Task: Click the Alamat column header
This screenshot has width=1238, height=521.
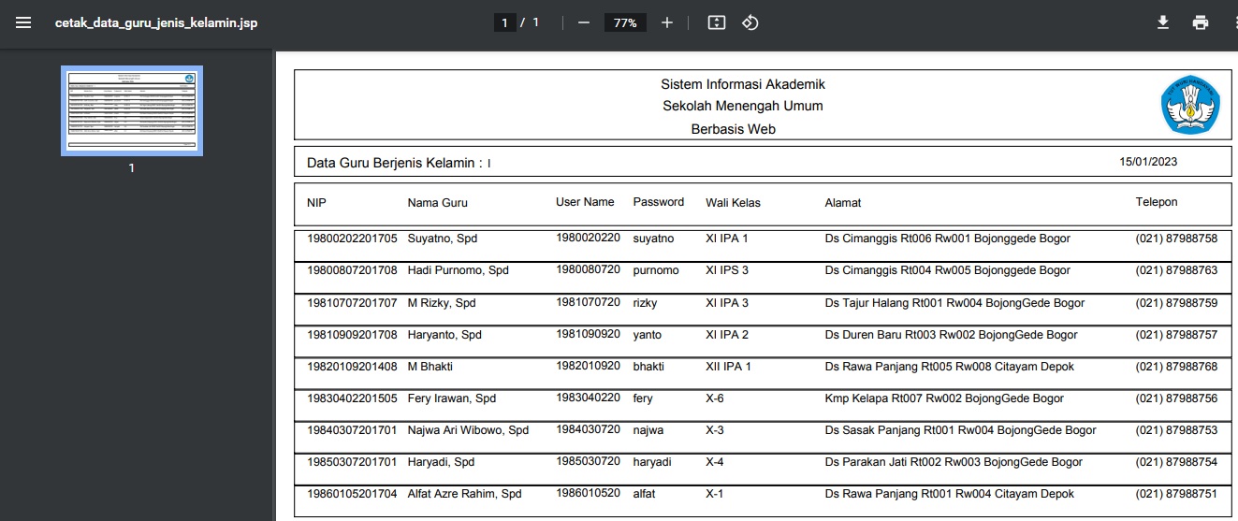Action: pyautogui.click(x=843, y=202)
